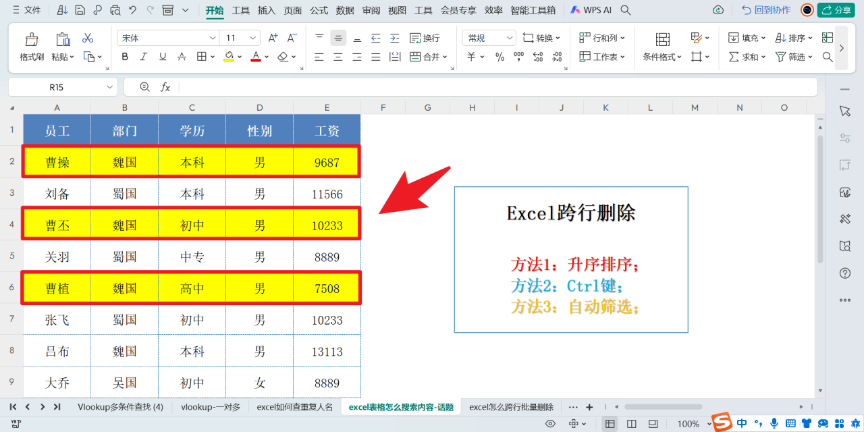Increase font size with A+ icon
The image size is (864, 432).
coord(273,38)
